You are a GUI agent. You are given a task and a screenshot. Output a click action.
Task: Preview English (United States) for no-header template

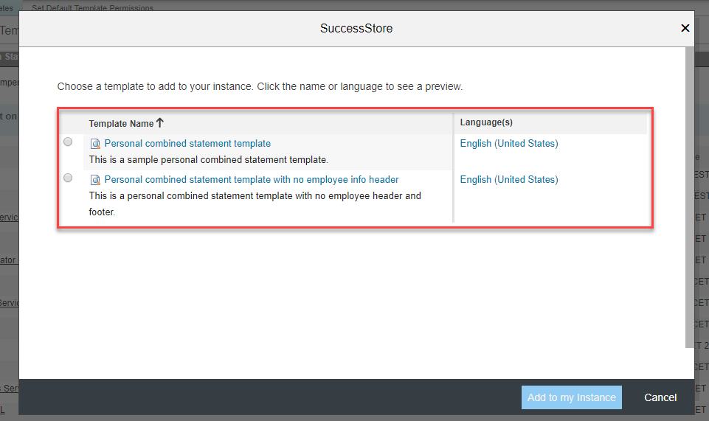pos(509,179)
